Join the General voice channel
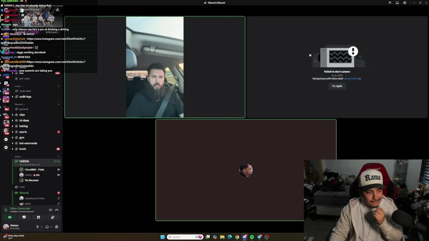The image size is (429, 241). 37,193
